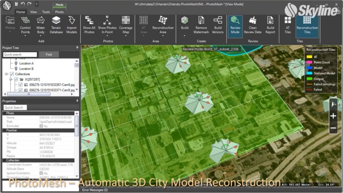Click the Kappa value 179.949415
343x193 pixels.
point(47,156)
